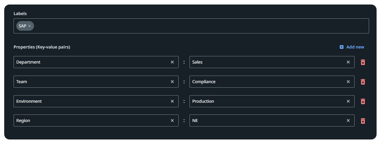The height and width of the screenshot is (144, 382).
Task: Clear the Team key field
Action: point(172,82)
